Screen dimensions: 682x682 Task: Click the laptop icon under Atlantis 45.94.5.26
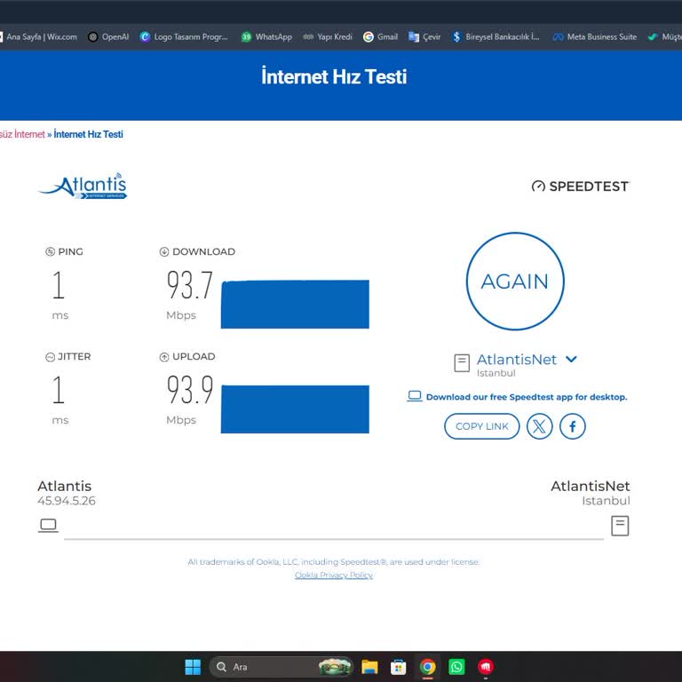[48, 526]
